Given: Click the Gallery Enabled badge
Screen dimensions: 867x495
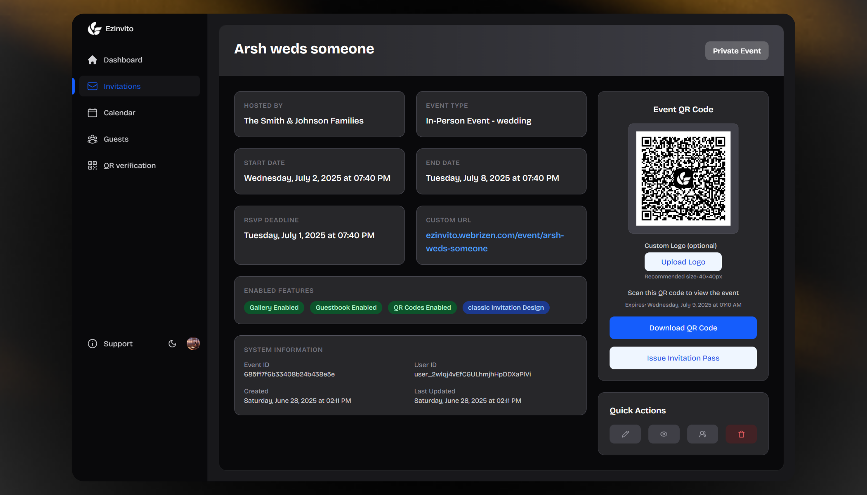Looking at the screenshot, I should [274, 307].
